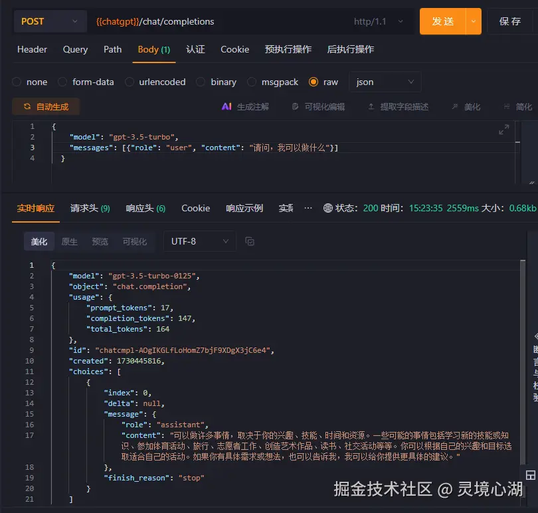
Task: Select the 原生 raw response view
Action: click(x=69, y=241)
